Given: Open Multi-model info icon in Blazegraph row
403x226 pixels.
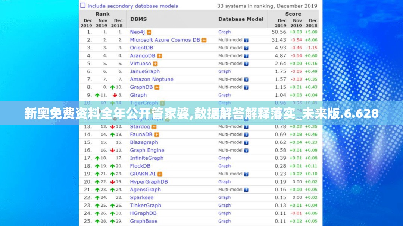Looking at the screenshot, I should coord(246,143).
